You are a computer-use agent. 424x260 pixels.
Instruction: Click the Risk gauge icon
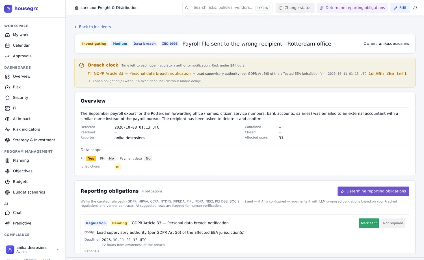point(7,87)
